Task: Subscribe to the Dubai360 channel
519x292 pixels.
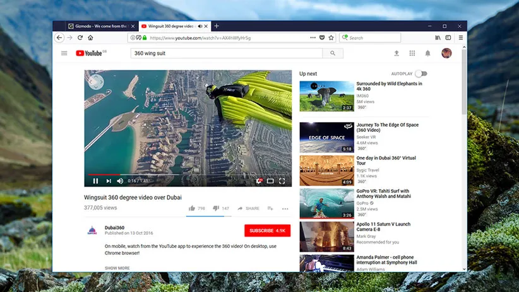Action: pyautogui.click(x=267, y=231)
